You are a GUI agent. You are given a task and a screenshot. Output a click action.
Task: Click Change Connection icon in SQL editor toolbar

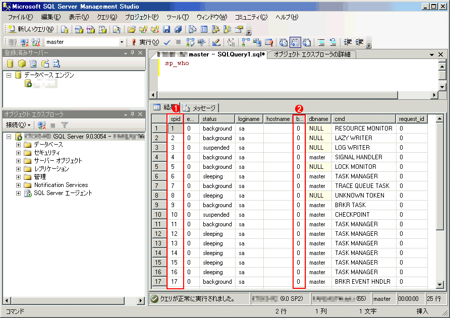coord(36,42)
